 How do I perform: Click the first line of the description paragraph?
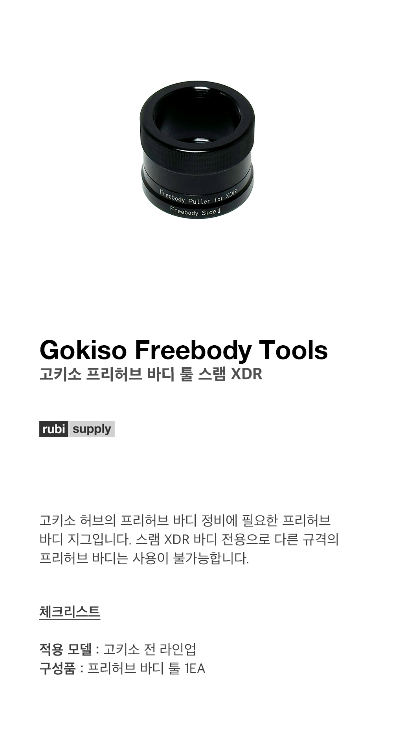coord(185,520)
